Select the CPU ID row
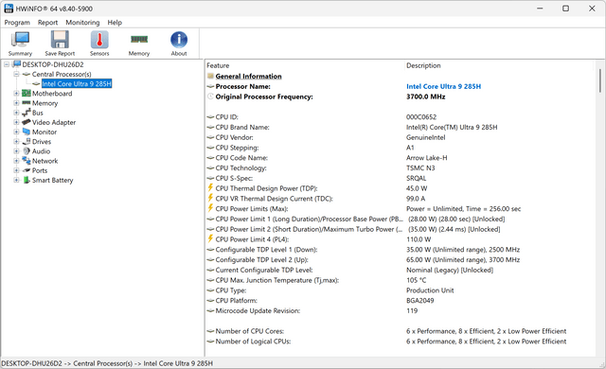The image size is (606, 369). (400, 117)
